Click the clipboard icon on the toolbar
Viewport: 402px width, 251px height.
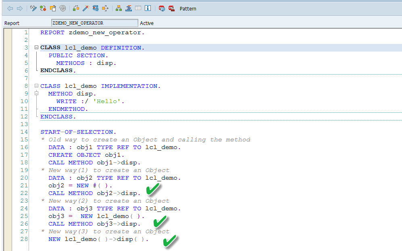click(52, 8)
